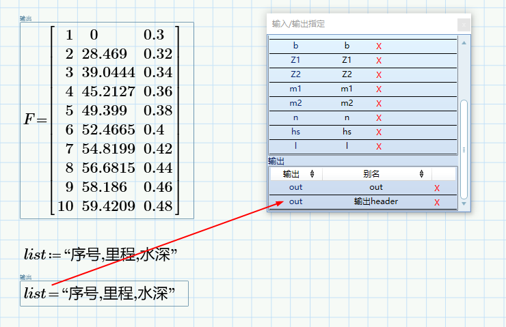The height and width of the screenshot is (327, 506).
Task: Close the 输入/输出指定 panel
Action: click(x=464, y=24)
